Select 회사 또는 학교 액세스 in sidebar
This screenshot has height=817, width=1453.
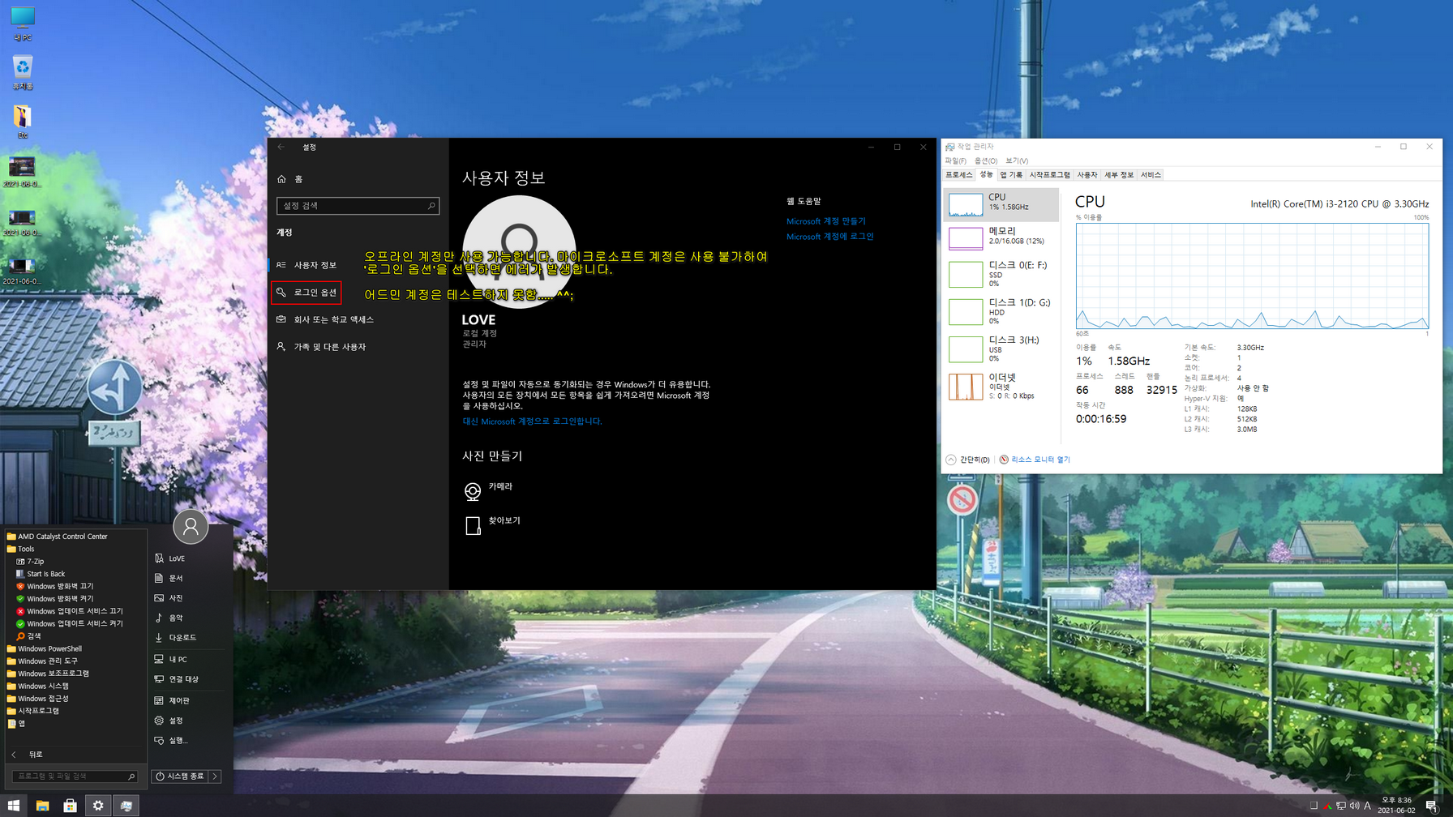pyautogui.click(x=325, y=319)
